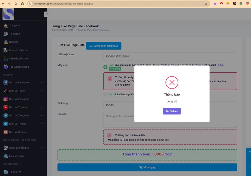Open the browser home page
The height and width of the screenshot is (176, 251).
22,3
